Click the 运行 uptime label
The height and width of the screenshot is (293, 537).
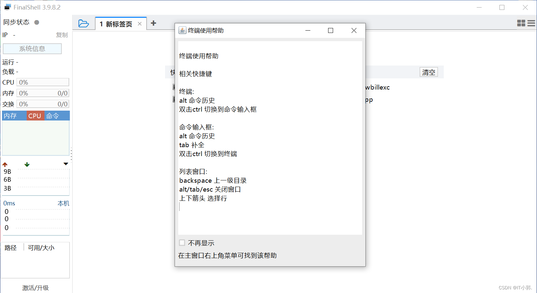pyautogui.click(x=8, y=62)
